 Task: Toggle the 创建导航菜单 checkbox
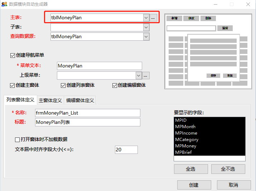(13, 56)
